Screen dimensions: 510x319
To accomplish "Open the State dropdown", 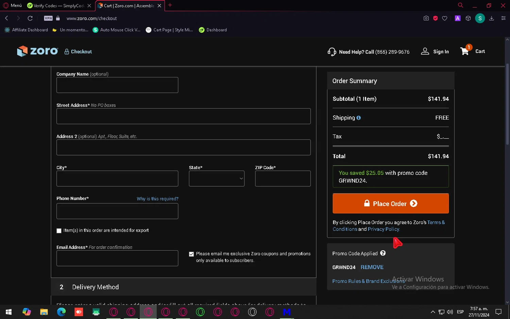I will tap(217, 179).
